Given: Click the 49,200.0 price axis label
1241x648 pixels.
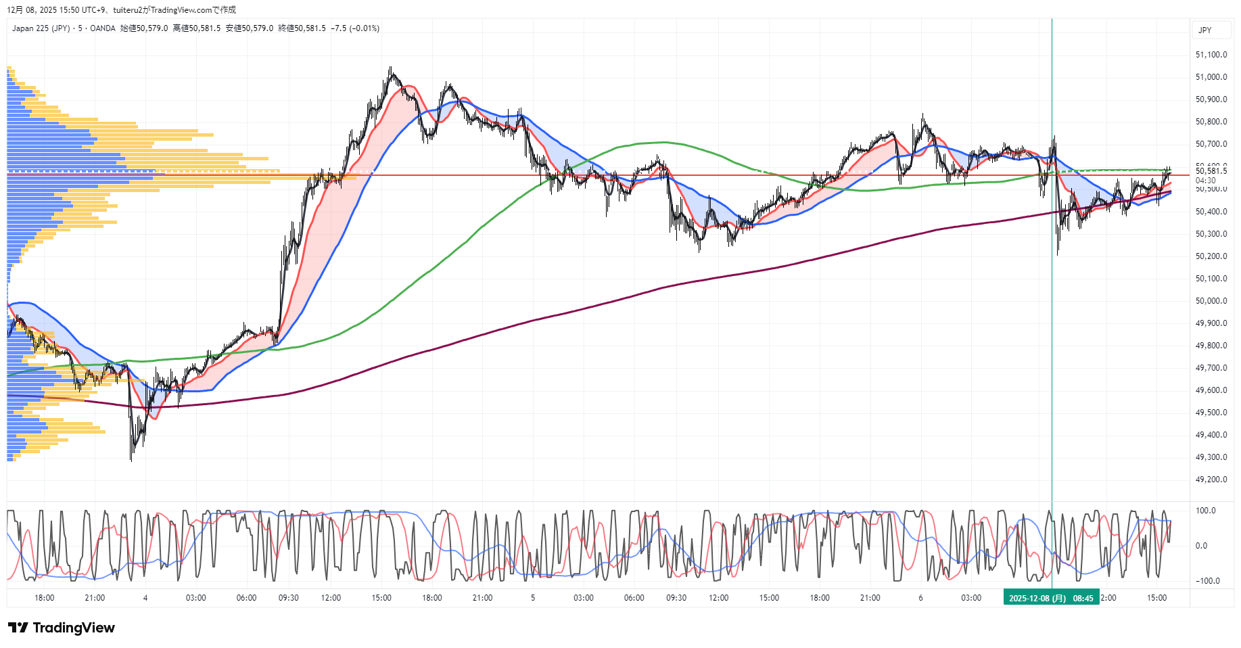Looking at the screenshot, I should pos(1211,480).
